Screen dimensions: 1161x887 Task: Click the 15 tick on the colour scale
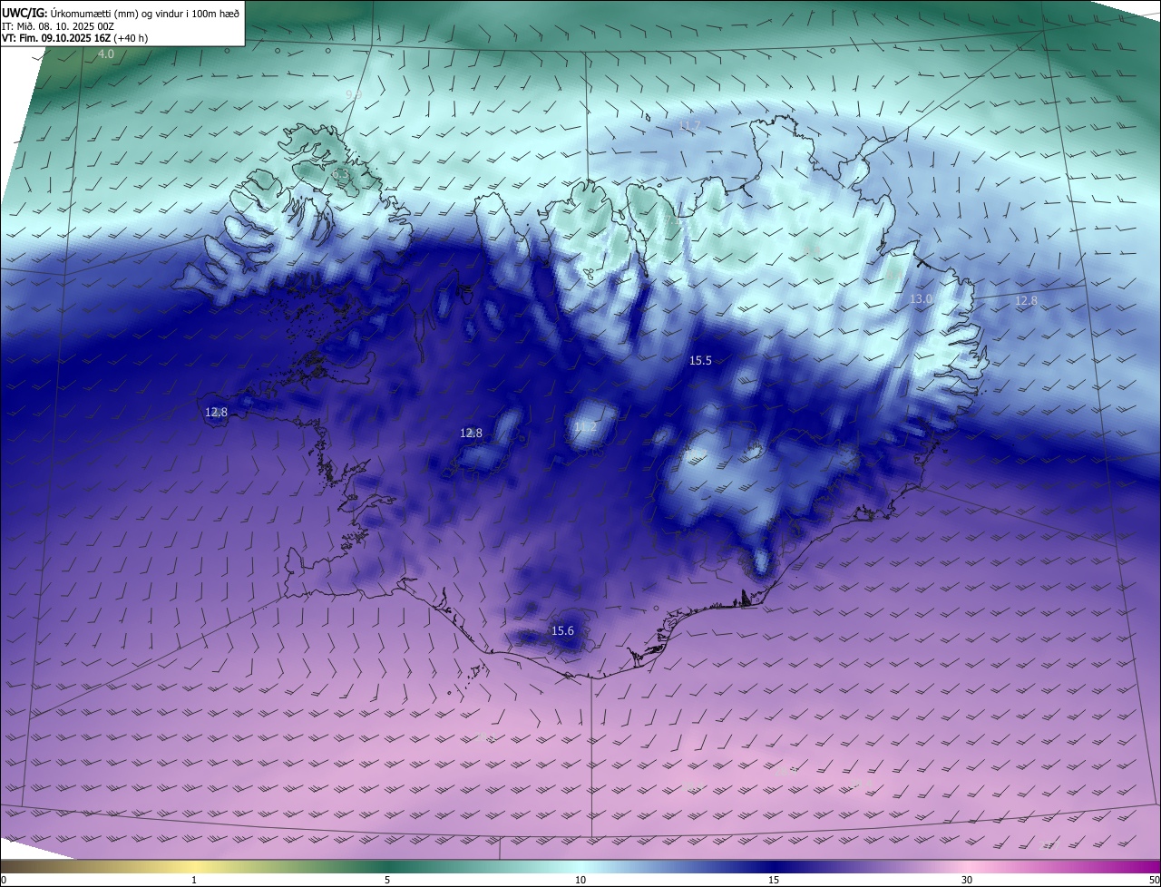click(774, 880)
